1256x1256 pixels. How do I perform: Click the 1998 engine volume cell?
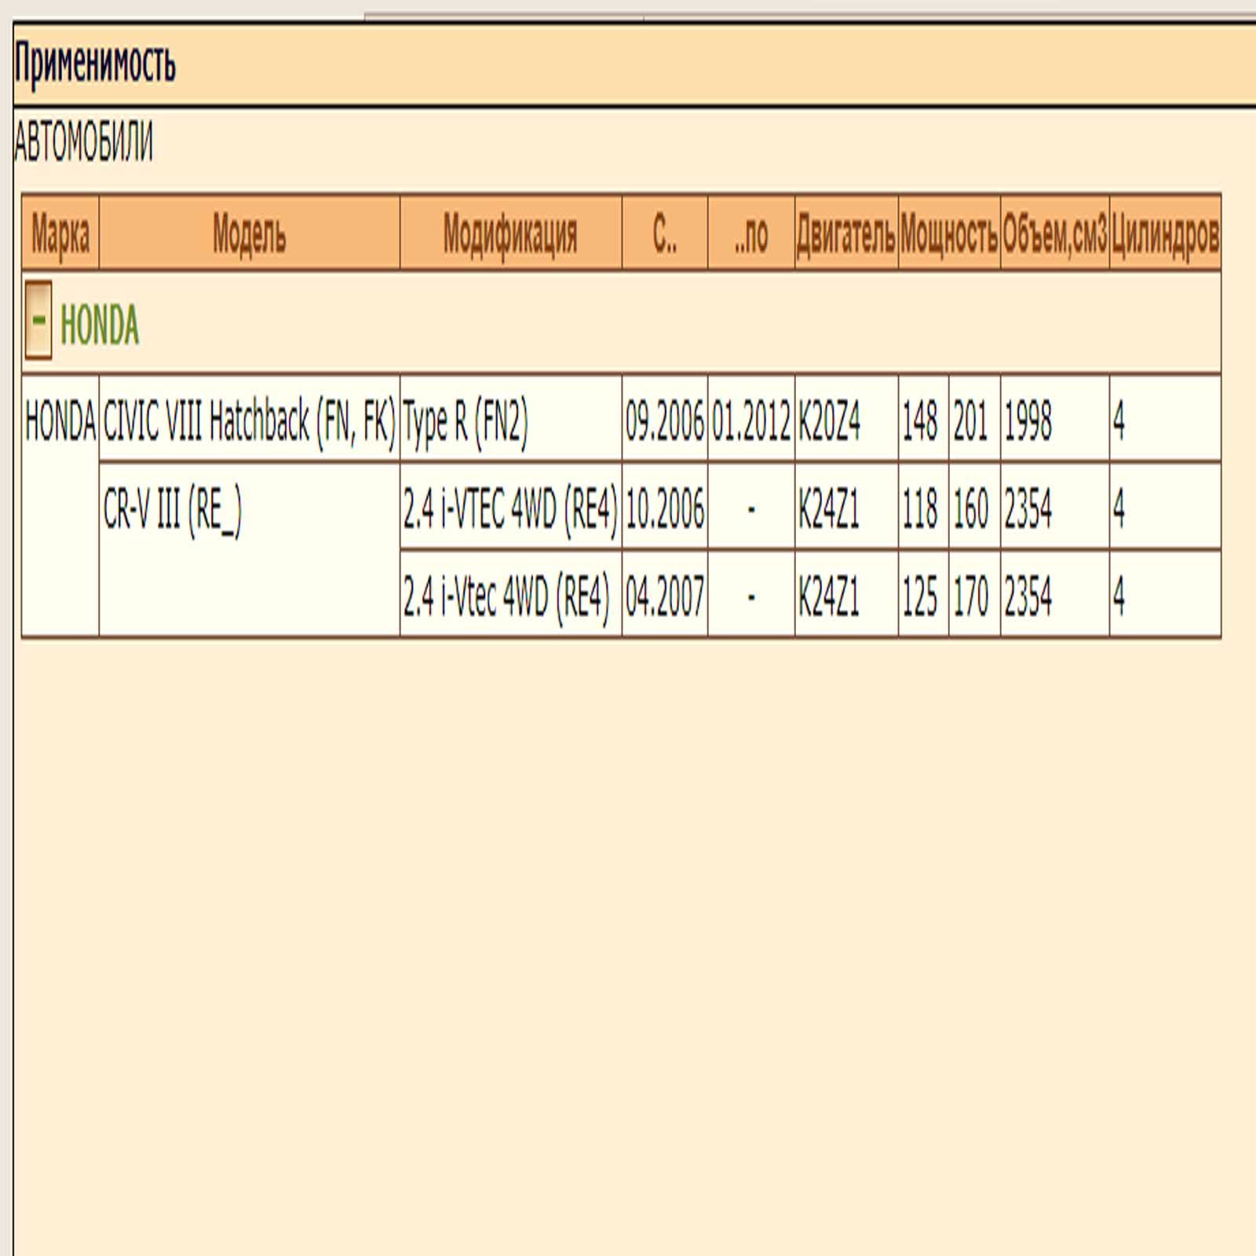[1027, 421]
